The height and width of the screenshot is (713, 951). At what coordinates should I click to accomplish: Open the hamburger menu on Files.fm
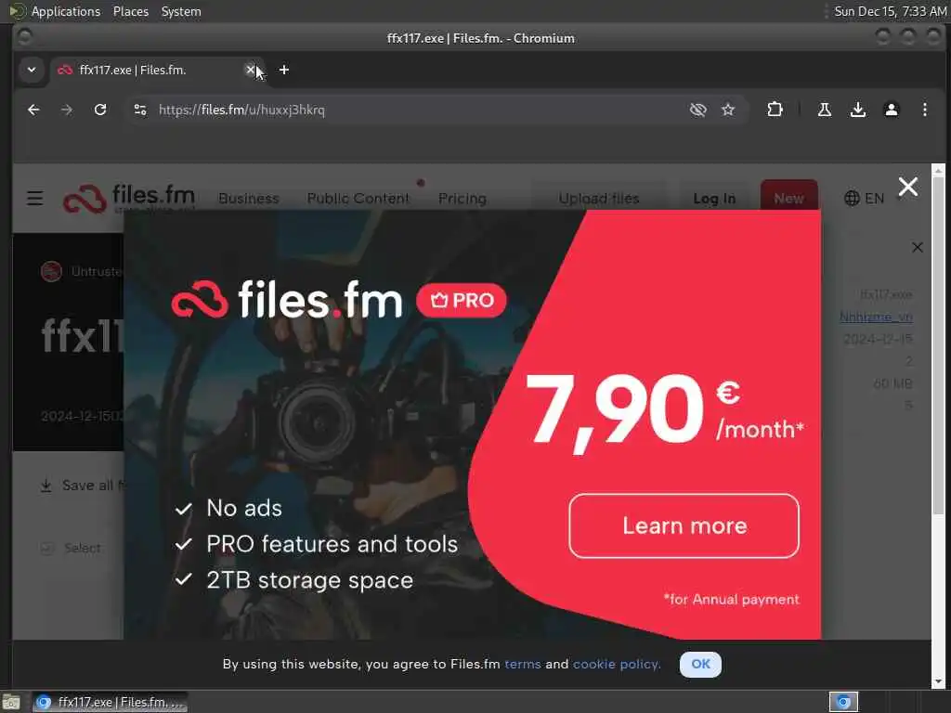pos(34,199)
